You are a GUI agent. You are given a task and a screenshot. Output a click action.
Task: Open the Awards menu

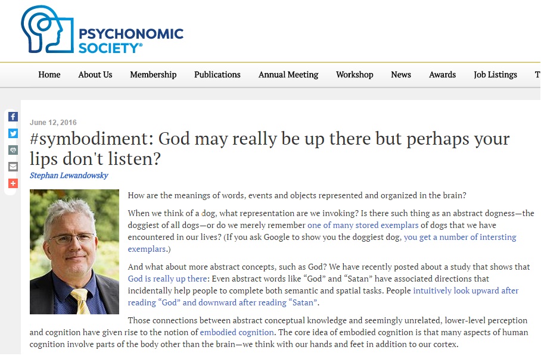point(442,75)
